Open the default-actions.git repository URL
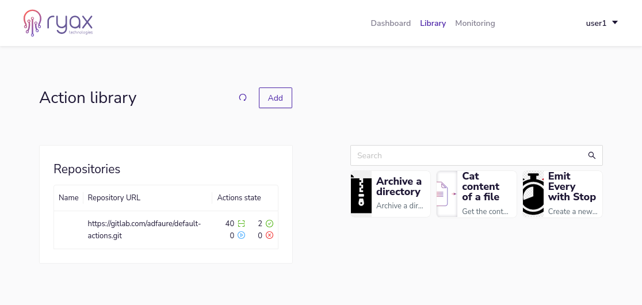Screen dimensions: 642x305 pos(144,229)
